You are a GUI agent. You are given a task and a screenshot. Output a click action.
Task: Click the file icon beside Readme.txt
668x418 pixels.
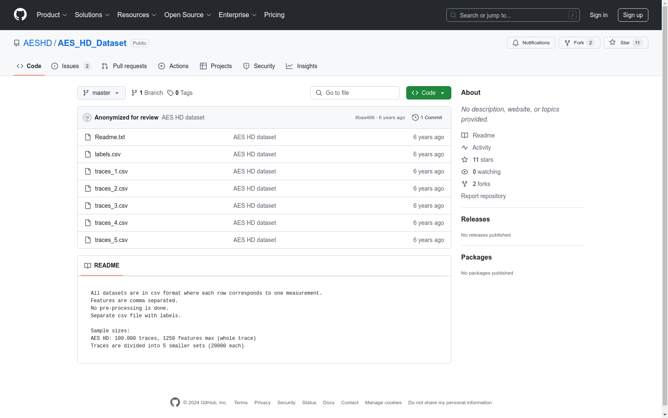[88, 137]
